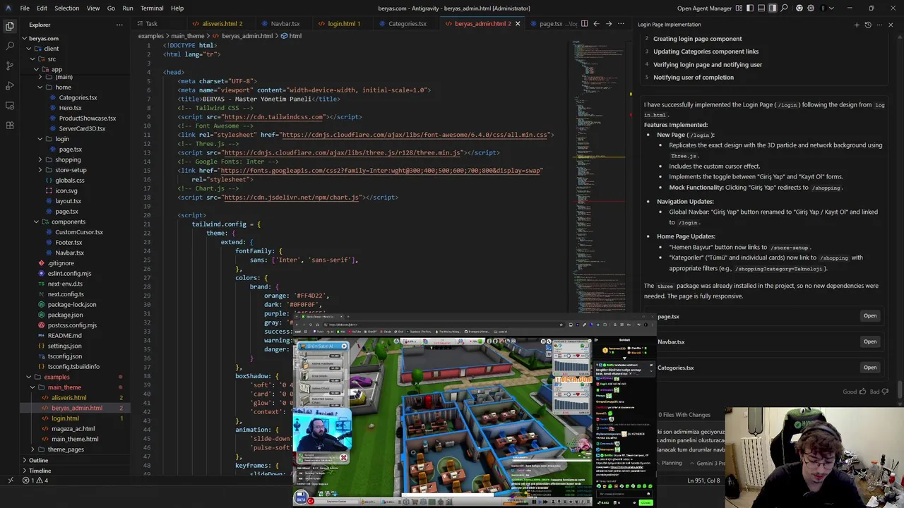Image resolution: width=904 pixels, height=508 pixels.
Task: Click thumbs up Good feedback
Action: (x=853, y=392)
